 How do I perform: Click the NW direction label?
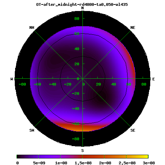[x=32, y=27]
